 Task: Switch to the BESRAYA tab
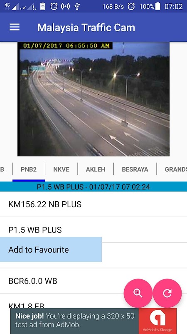coord(135,170)
